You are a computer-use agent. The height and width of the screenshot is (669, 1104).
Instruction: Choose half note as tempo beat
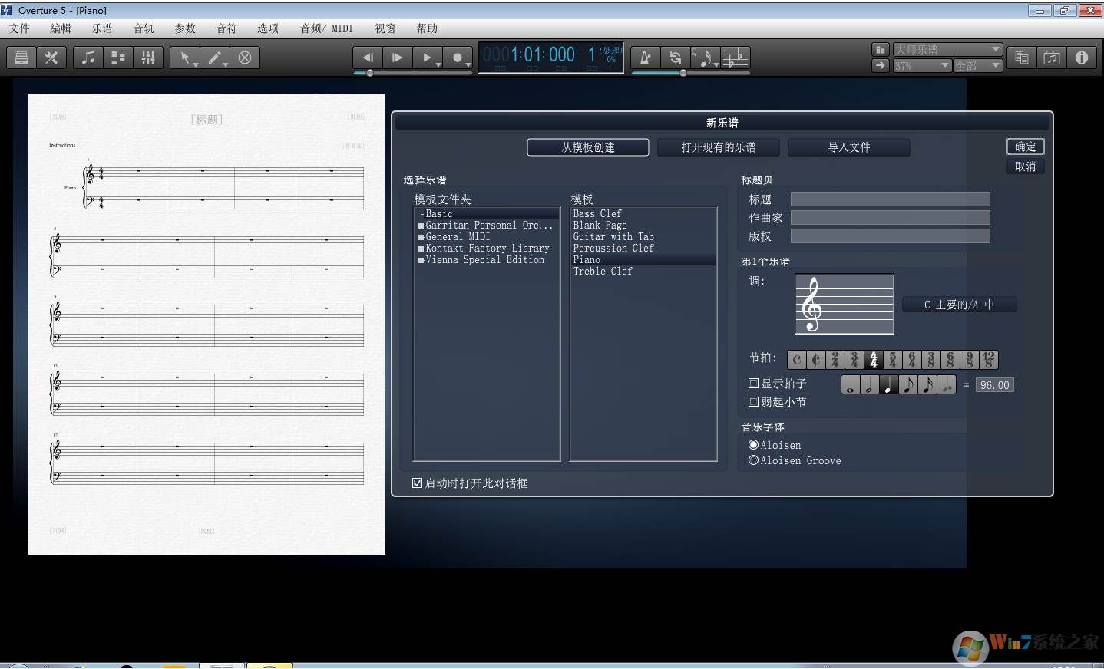point(870,385)
